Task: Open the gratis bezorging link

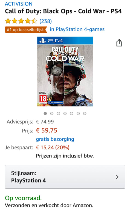Action: [x=55, y=139]
